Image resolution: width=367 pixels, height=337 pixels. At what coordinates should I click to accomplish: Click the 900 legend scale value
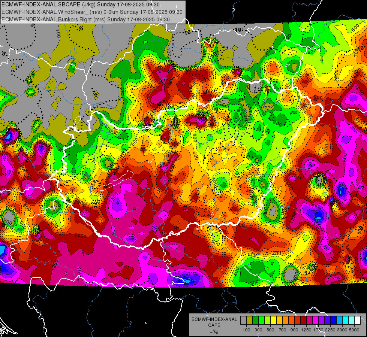click(294, 330)
